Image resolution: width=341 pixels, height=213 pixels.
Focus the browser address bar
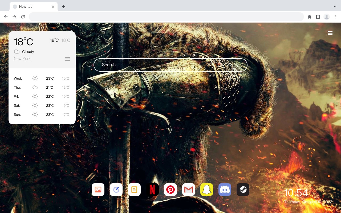tap(166, 17)
